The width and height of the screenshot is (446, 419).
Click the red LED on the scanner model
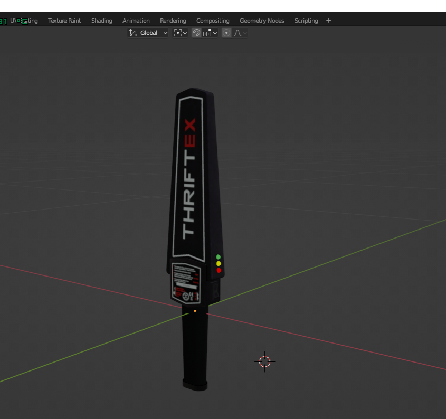[219, 270]
